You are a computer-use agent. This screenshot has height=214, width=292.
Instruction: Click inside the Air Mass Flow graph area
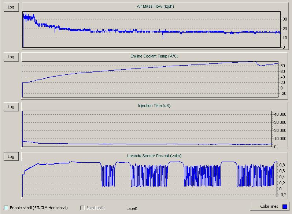[151, 29]
